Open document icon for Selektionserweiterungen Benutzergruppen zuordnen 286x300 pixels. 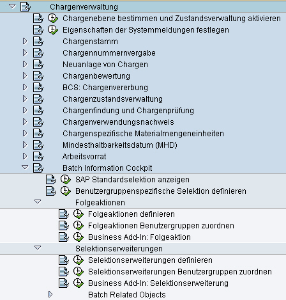(64, 272)
